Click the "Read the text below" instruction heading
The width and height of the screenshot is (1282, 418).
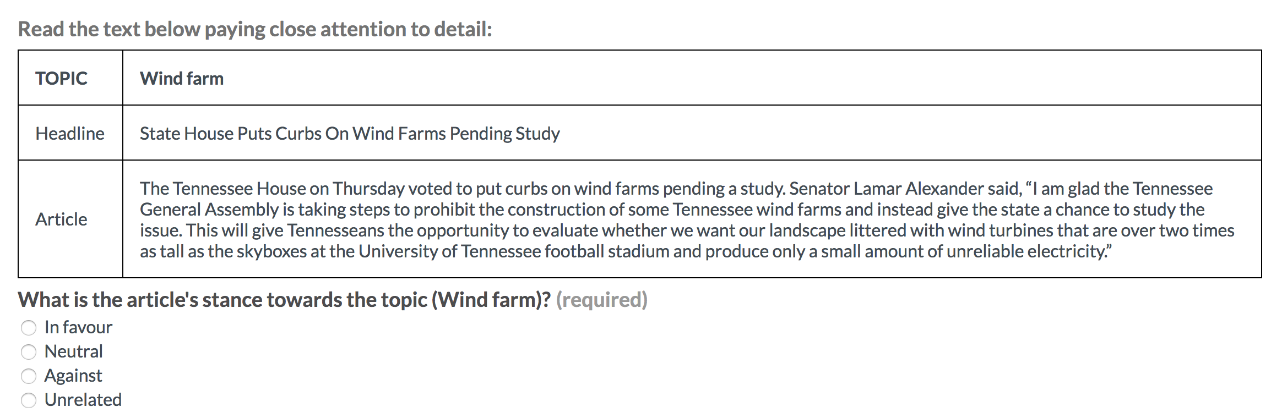click(255, 29)
